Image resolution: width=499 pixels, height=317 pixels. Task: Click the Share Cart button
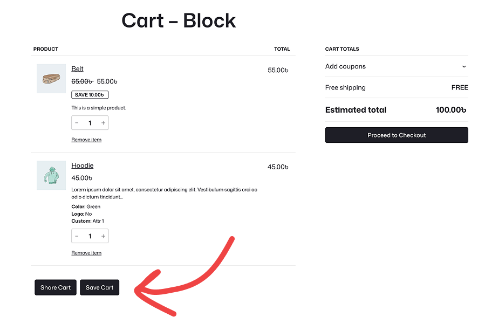pyautogui.click(x=55, y=287)
